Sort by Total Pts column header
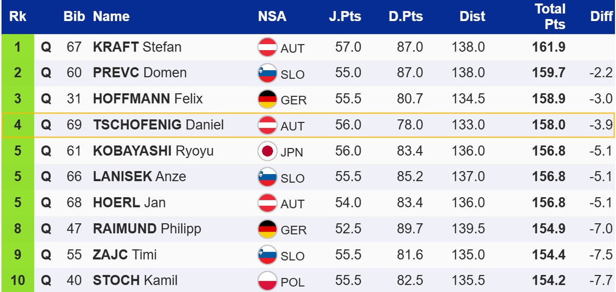Viewport: 616px width, 292px height. coord(550,16)
